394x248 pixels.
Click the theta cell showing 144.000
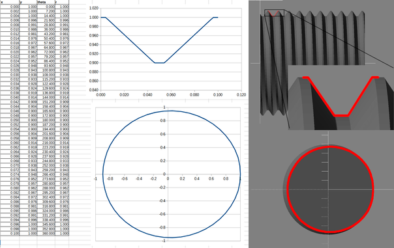click(x=46, y=98)
